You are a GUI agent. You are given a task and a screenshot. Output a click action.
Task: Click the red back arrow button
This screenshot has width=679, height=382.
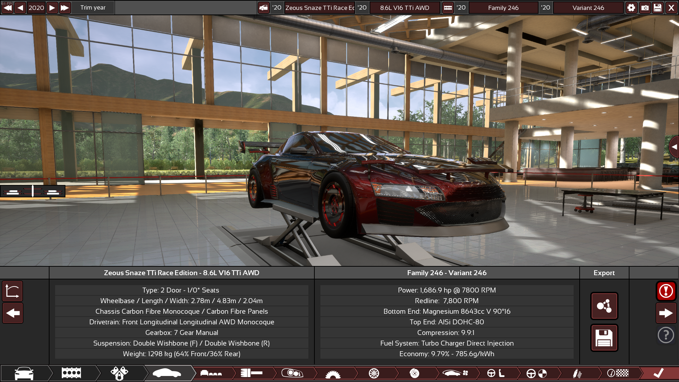coord(13,313)
